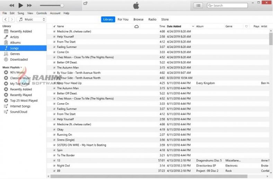Viewport: 273px width, 179px height.
Task: Uncheck the Sirens (Single) checkbox
Action: tap(54, 140)
